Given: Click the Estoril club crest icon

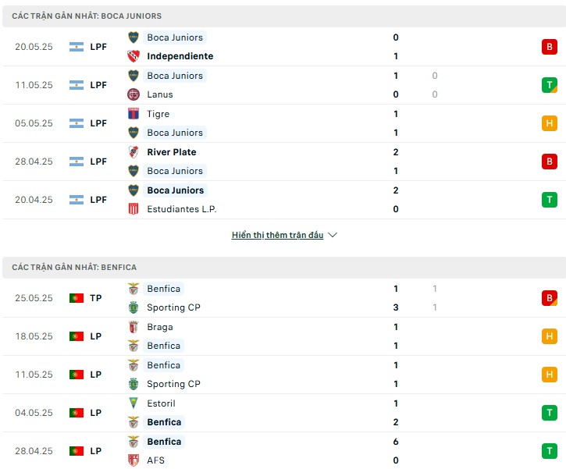Looking at the screenshot, I should [133, 403].
